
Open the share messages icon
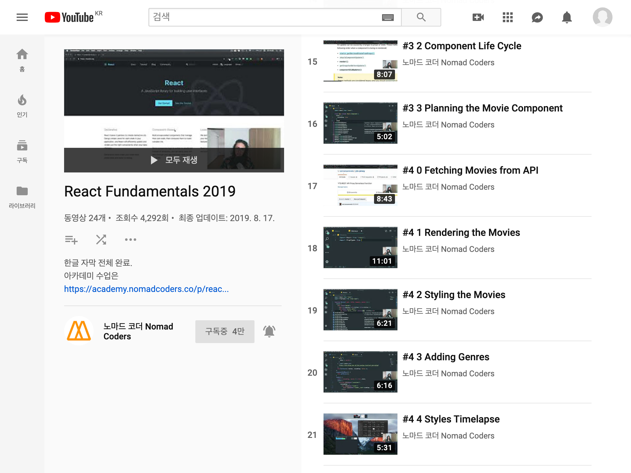click(x=537, y=17)
